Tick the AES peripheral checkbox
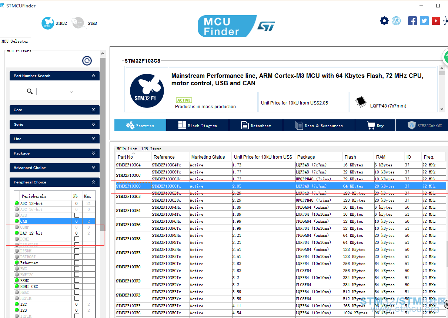 pos(77,215)
